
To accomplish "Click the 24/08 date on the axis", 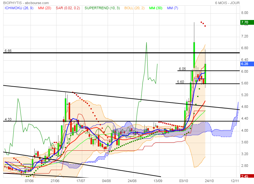I will tap(132, 181).
